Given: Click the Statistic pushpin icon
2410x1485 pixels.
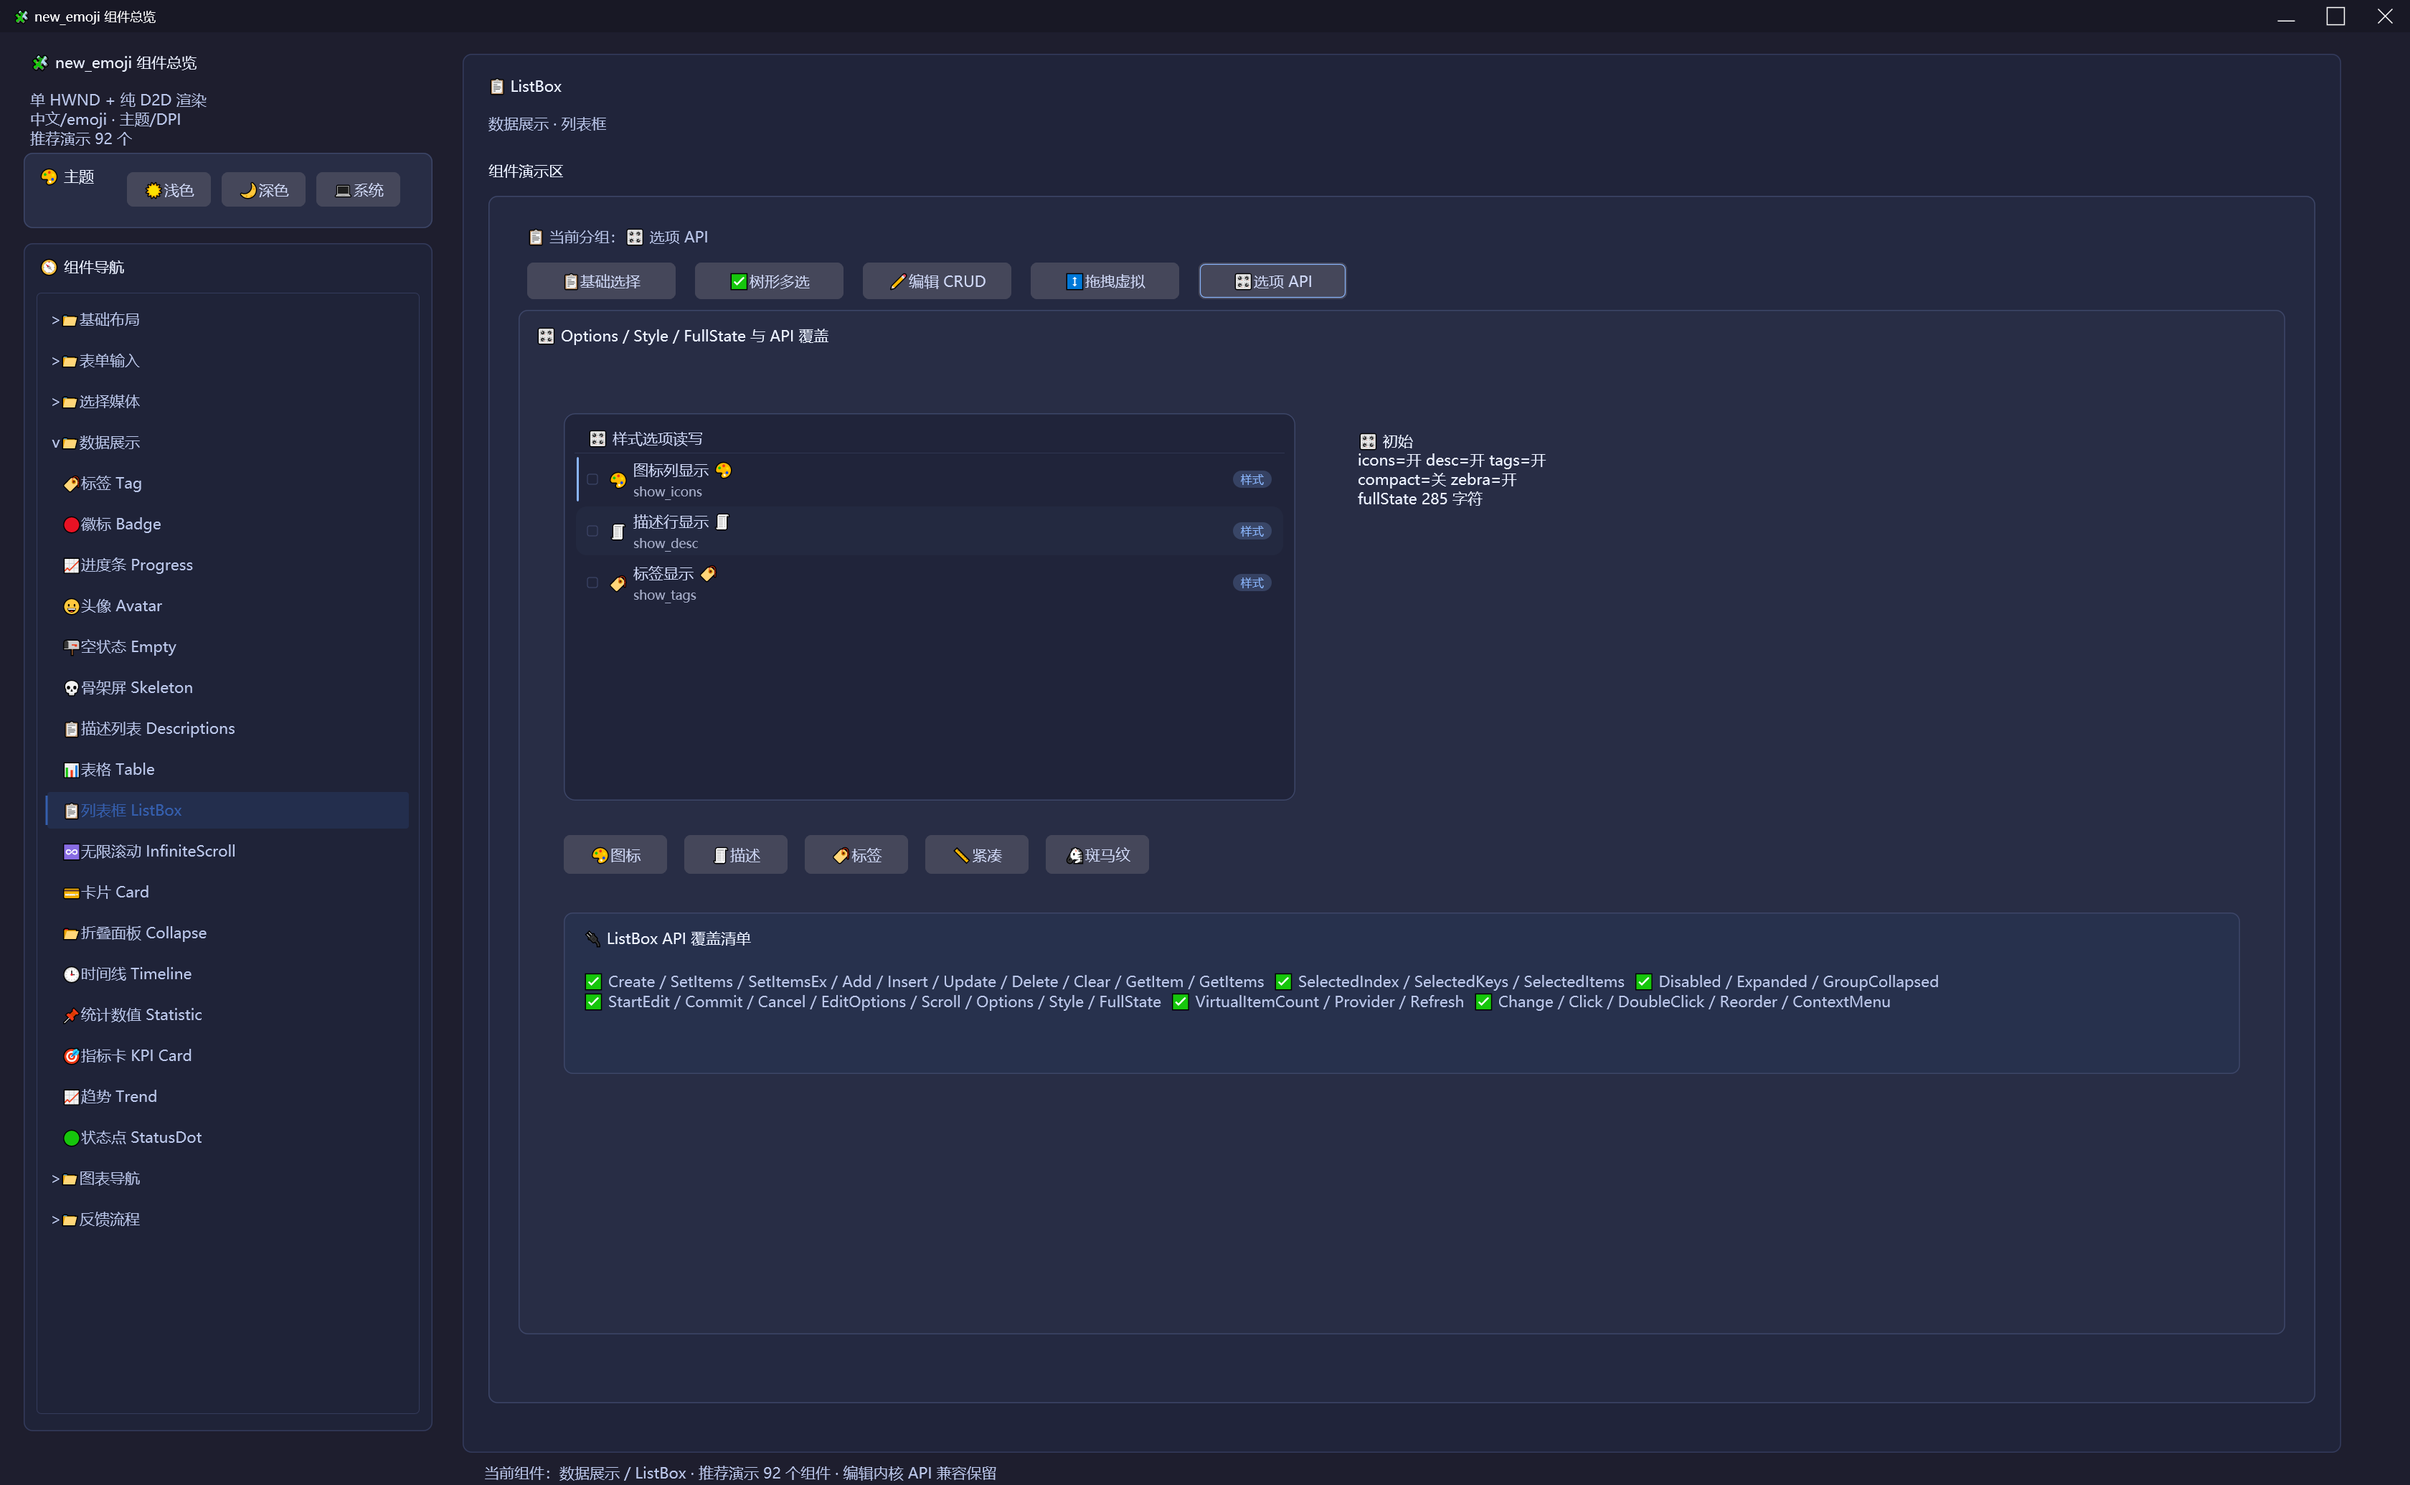Looking at the screenshot, I should (x=71, y=1016).
